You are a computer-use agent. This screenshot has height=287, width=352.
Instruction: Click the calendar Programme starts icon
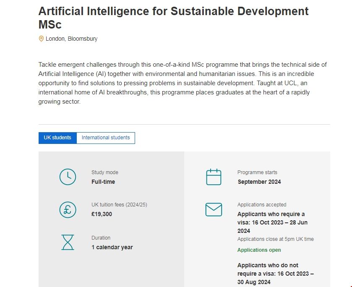[214, 177]
